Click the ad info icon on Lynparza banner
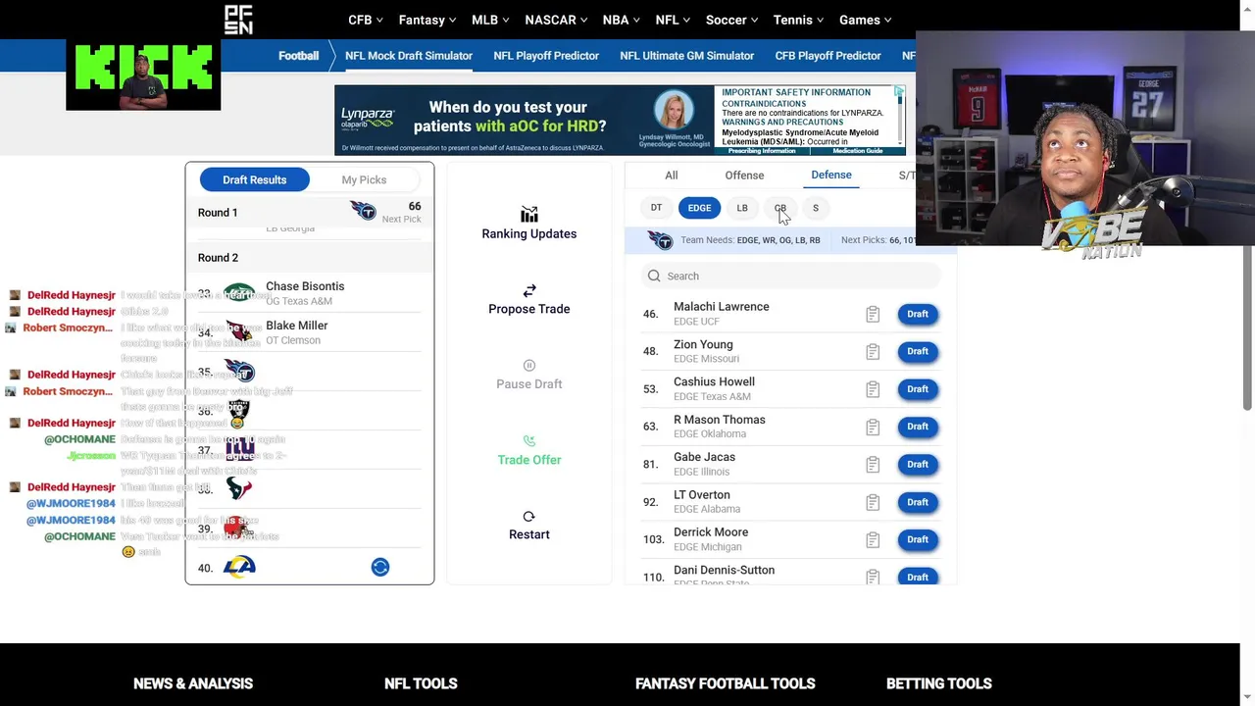This screenshot has height=706, width=1255. click(x=899, y=92)
